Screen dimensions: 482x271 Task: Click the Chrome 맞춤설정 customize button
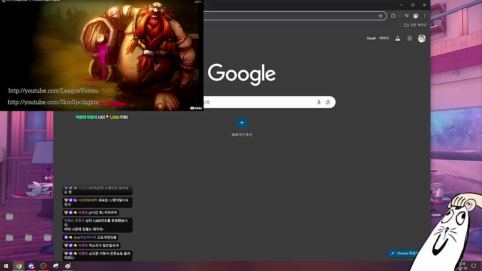point(404,253)
